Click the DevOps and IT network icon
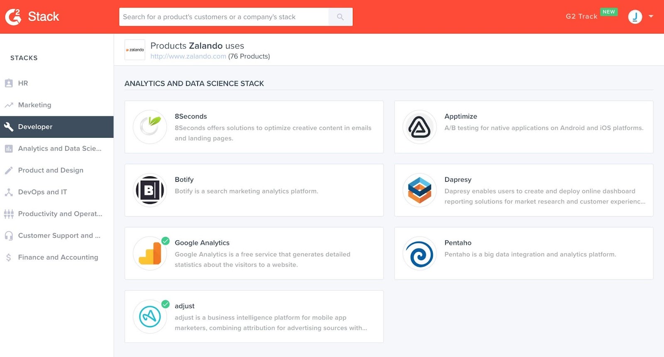664x357 pixels. point(9,192)
